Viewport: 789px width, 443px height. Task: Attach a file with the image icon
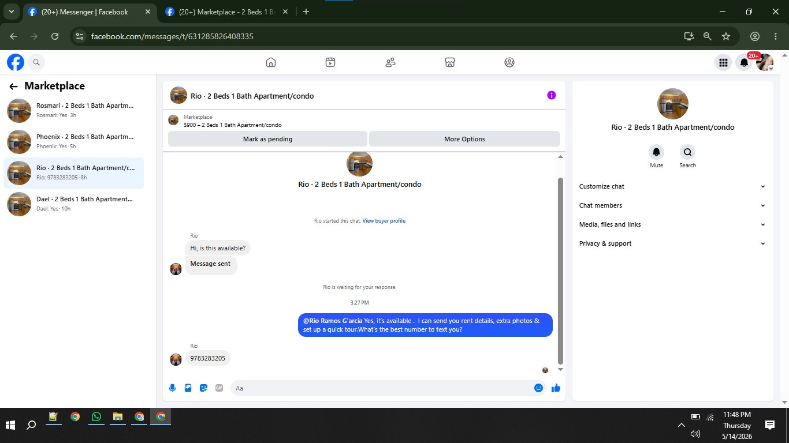tap(188, 388)
